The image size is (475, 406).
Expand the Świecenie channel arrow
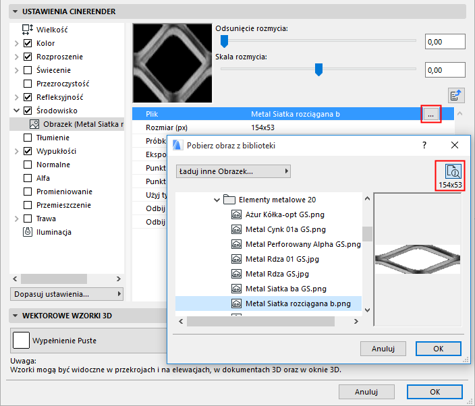click(16, 70)
